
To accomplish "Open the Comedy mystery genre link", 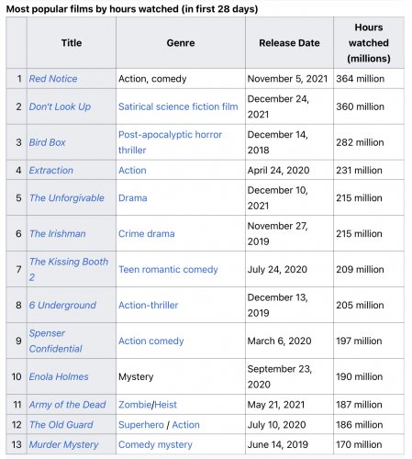I will 155,444.
